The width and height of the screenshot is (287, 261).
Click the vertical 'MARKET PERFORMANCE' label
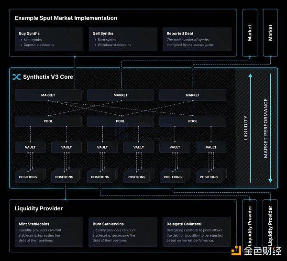[265, 128]
